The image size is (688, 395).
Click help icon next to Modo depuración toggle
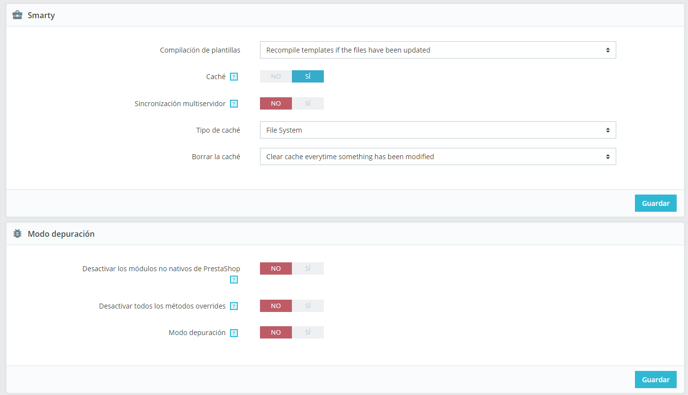234,333
